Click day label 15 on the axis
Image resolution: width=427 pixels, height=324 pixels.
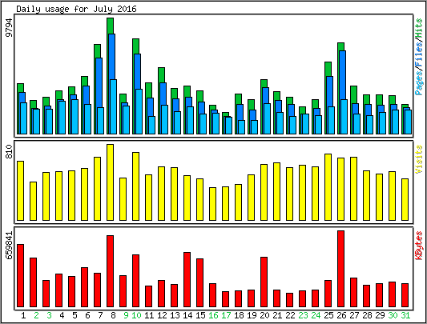coord(200,315)
